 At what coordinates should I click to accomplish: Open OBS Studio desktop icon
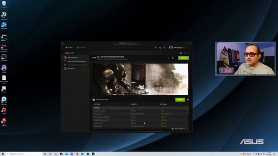4,57
